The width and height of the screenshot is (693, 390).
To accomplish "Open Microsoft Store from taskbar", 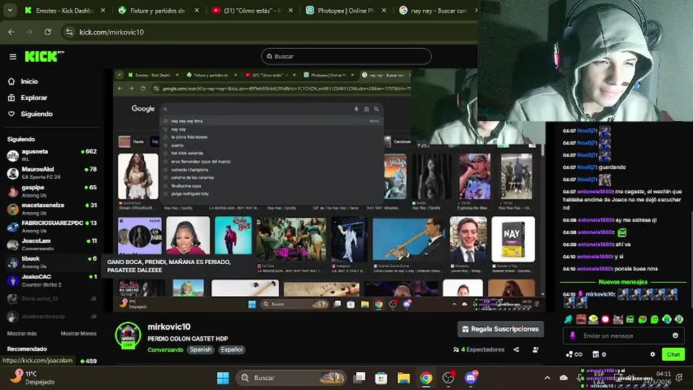I will click(381, 378).
